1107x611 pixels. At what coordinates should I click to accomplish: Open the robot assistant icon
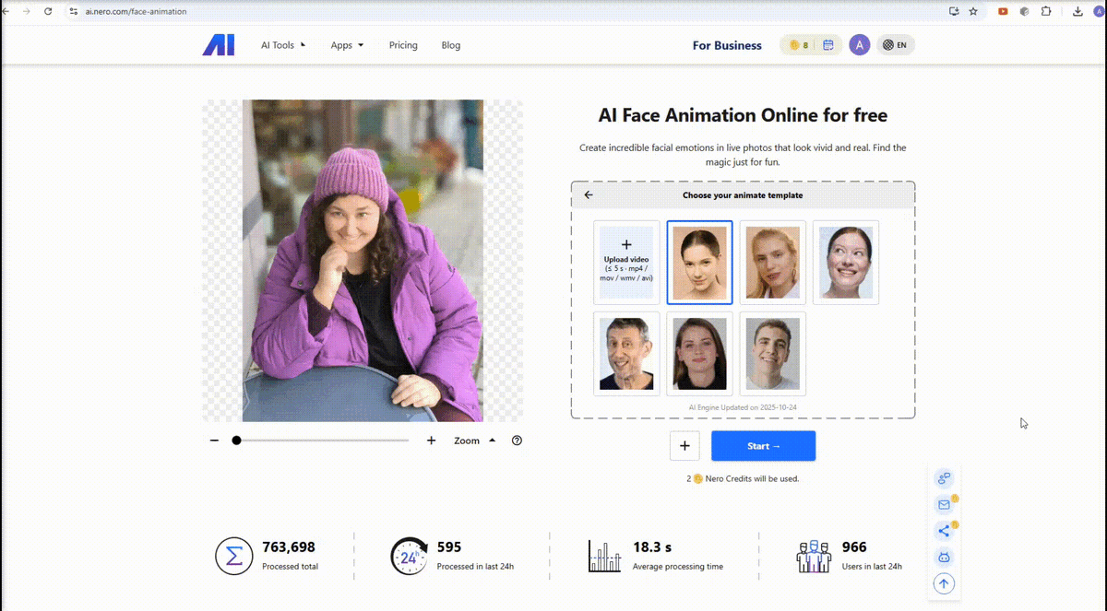[944, 557]
